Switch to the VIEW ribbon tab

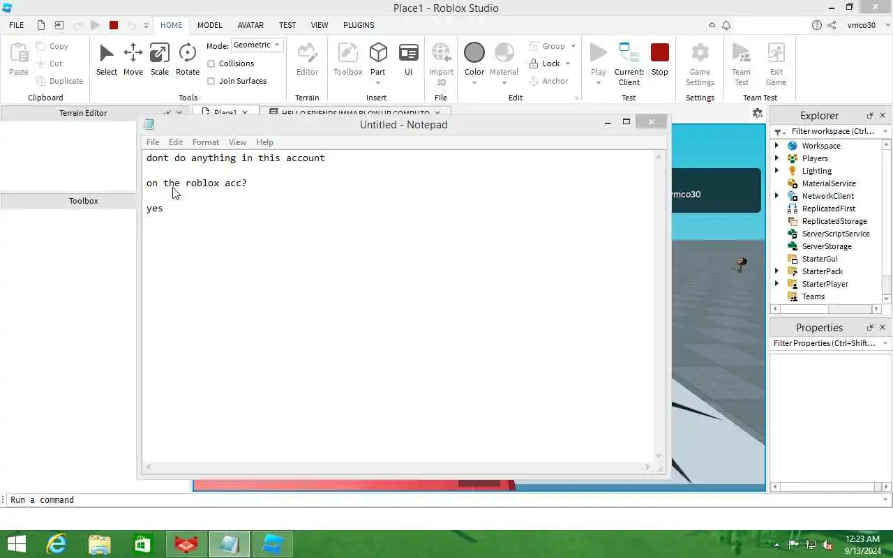coord(320,25)
